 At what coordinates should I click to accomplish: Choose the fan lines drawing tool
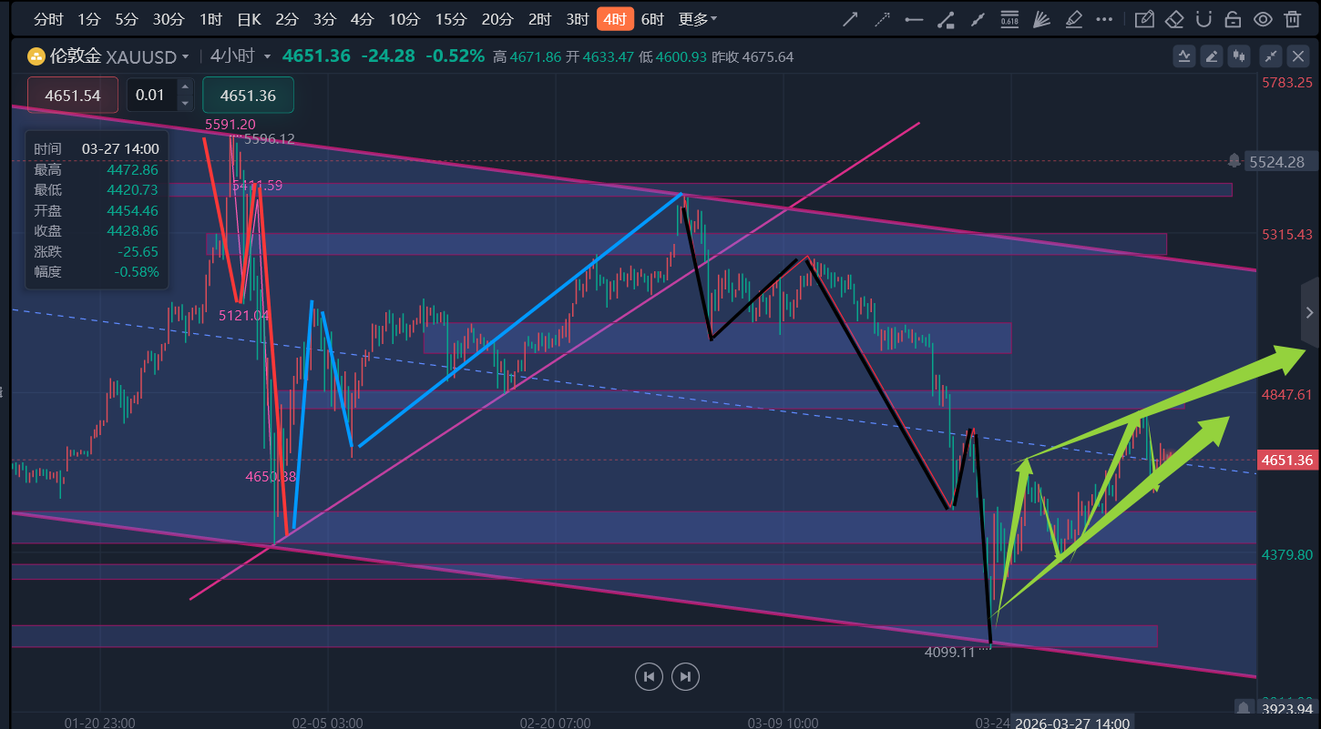(1041, 19)
